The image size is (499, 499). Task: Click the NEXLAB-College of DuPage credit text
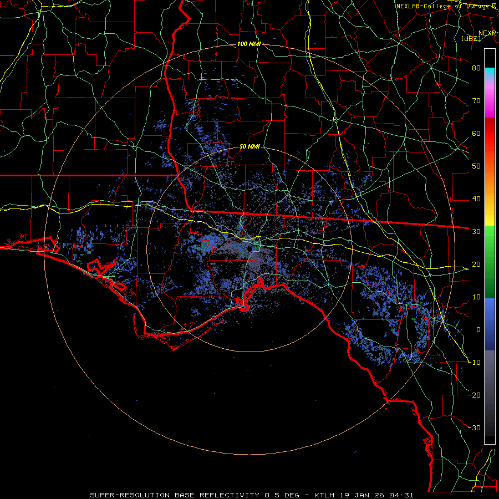(446, 6)
